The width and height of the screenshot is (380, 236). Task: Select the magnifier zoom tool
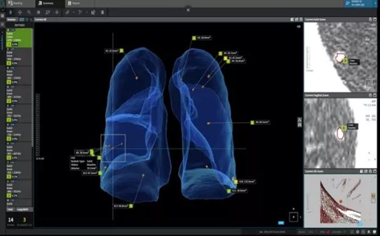[29, 13]
